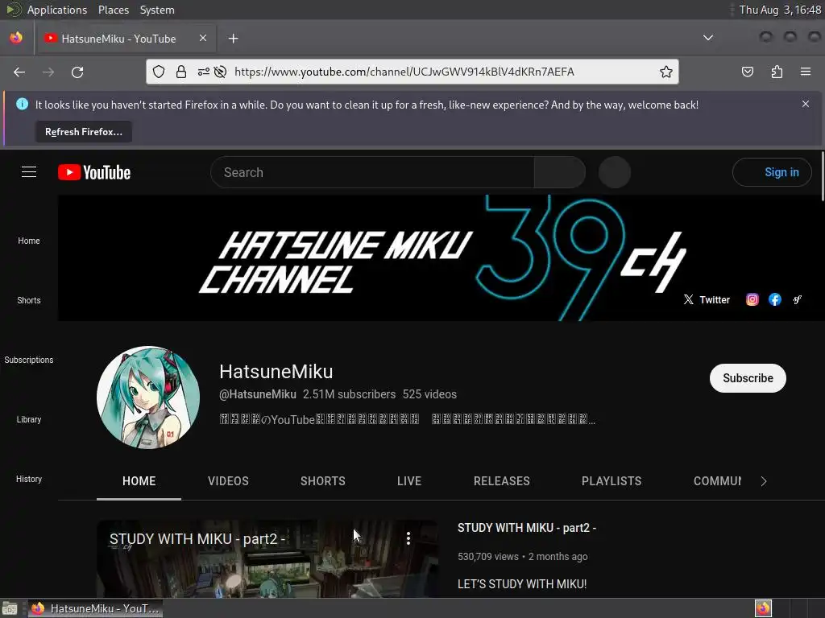825x618 pixels.
Task: Bookmark this page with the star icon
Action: point(666,72)
